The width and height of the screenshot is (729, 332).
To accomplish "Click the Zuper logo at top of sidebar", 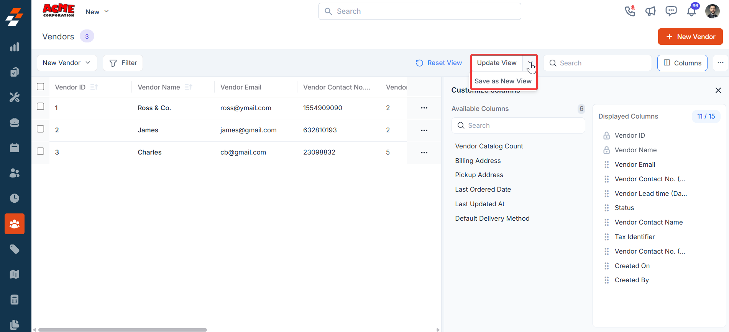I will click(15, 17).
